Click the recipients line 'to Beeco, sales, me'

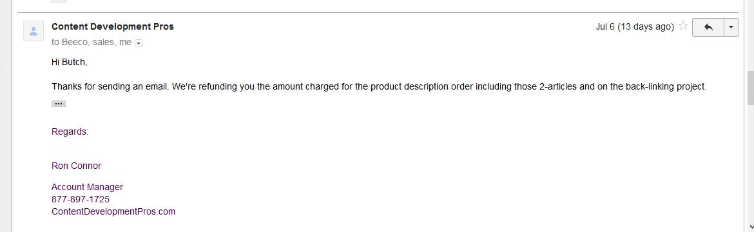pos(92,43)
